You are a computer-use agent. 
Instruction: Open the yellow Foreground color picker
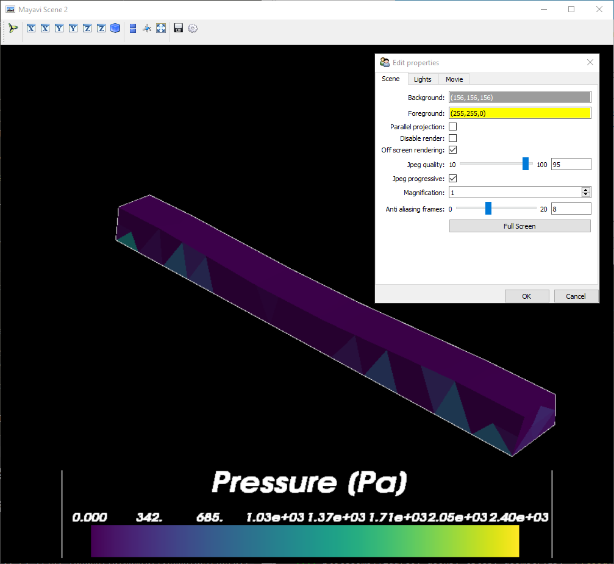[519, 113]
